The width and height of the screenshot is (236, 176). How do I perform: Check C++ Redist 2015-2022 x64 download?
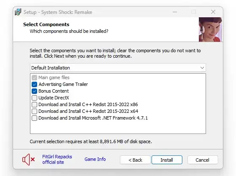(34, 111)
